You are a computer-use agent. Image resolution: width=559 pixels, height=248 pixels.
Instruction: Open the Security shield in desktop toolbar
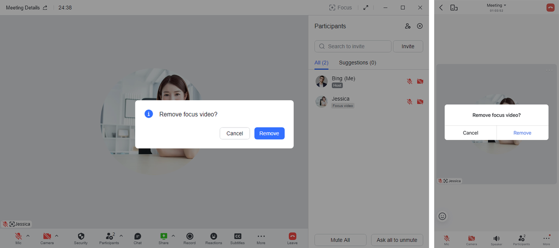(81, 236)
